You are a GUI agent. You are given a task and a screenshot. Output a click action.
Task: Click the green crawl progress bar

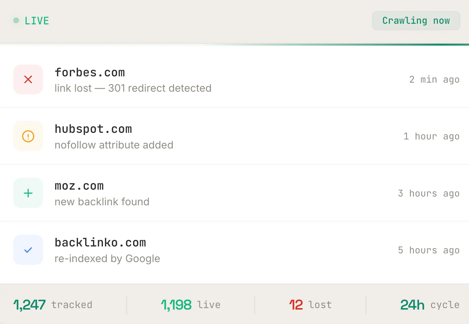click(x=331, y=44)
